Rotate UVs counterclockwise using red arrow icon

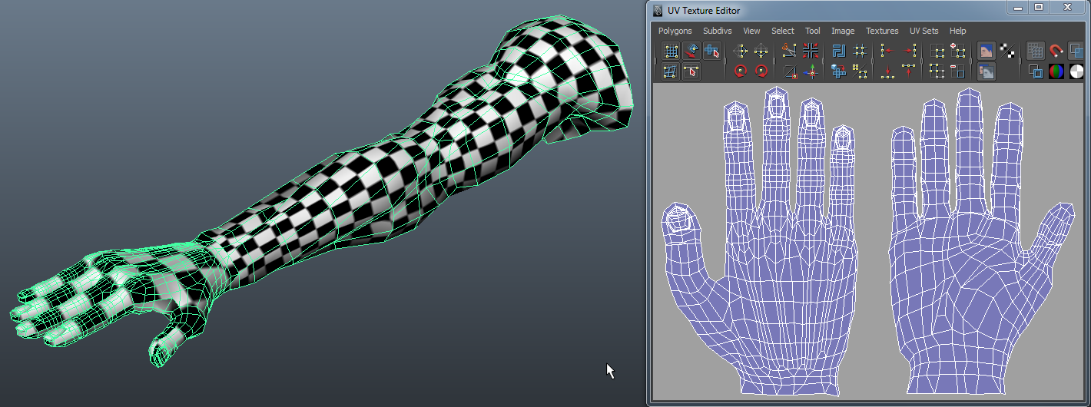(741, 71)
